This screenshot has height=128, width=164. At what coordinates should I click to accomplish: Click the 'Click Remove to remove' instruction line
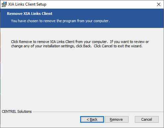point(80,42)
